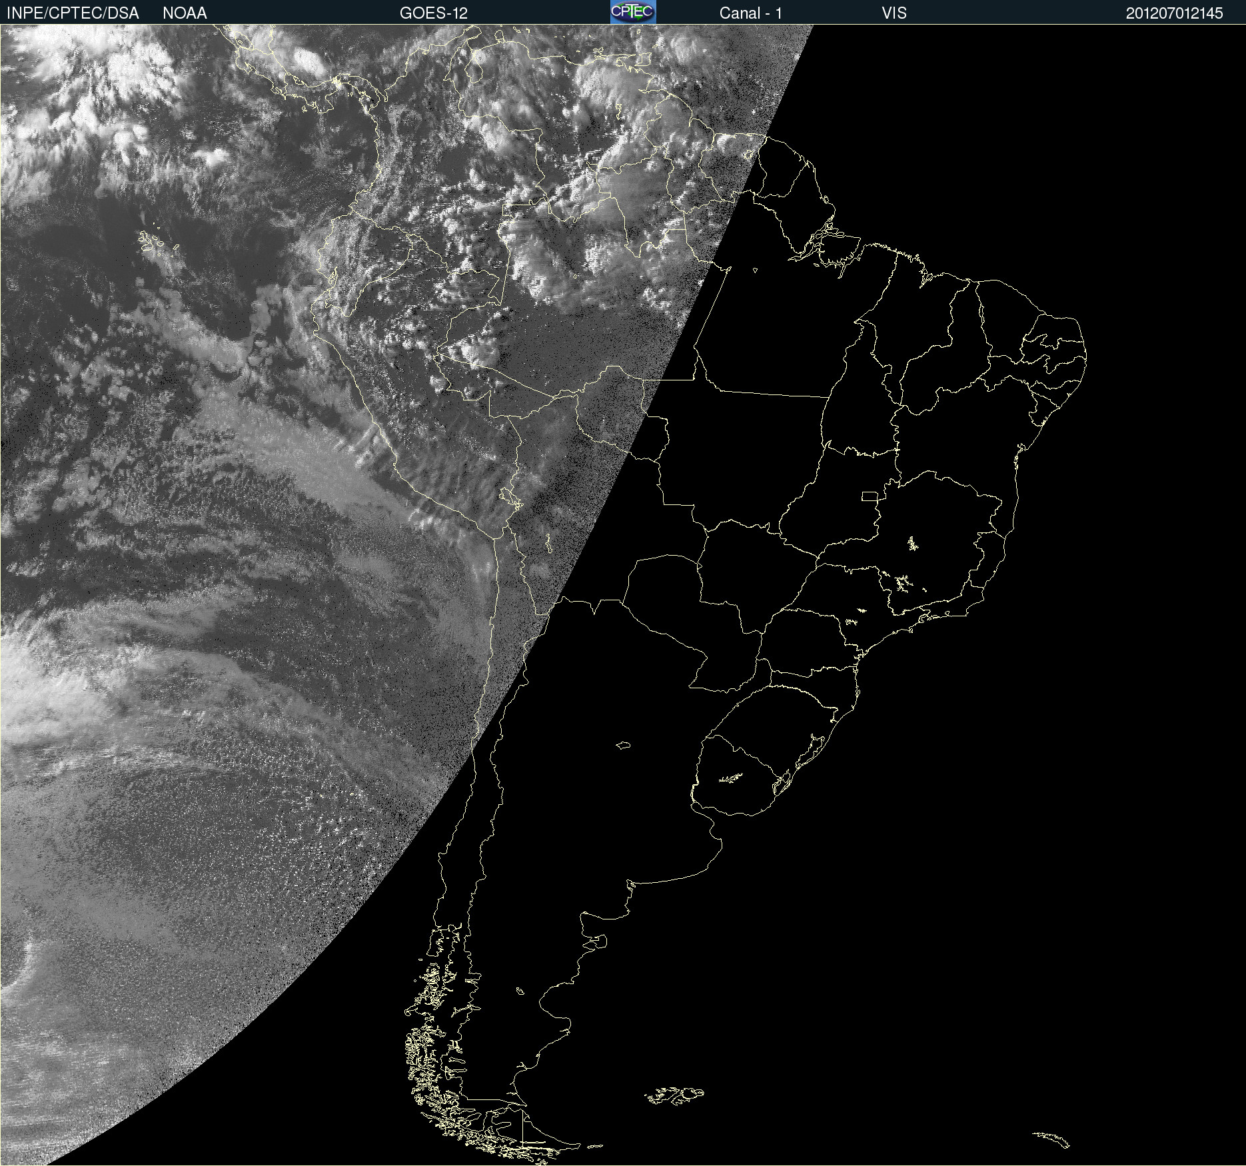Click the VIS channel label
Image resolution: width=1246 pixels, height=1166 pixels.
[894, 13]
